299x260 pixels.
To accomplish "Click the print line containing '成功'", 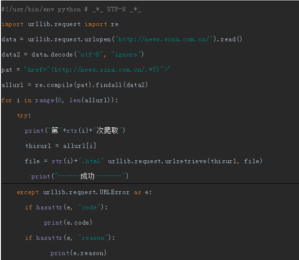I will click(80, 176).
